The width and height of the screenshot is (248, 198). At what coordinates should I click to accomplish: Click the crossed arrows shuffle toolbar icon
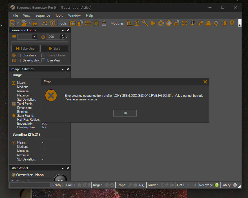45,23
